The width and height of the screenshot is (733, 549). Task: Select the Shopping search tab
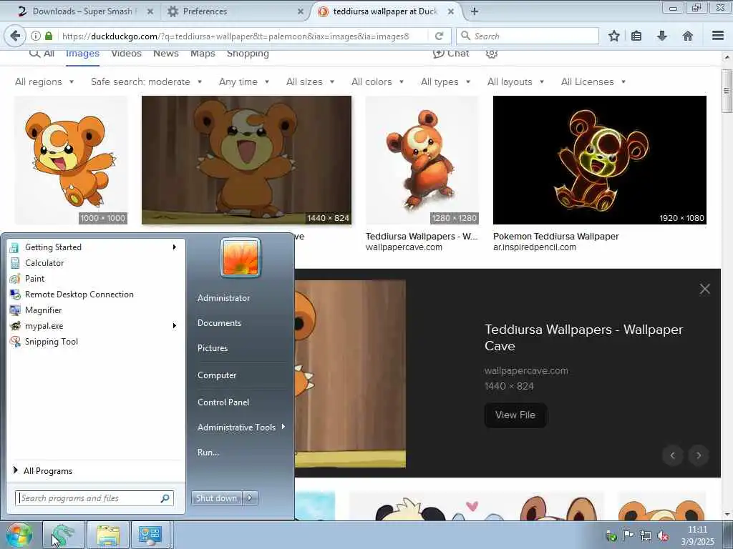click(248, 53)
